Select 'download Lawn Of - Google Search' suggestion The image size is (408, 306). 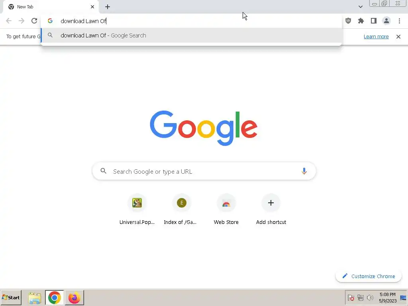coord(192,35)
